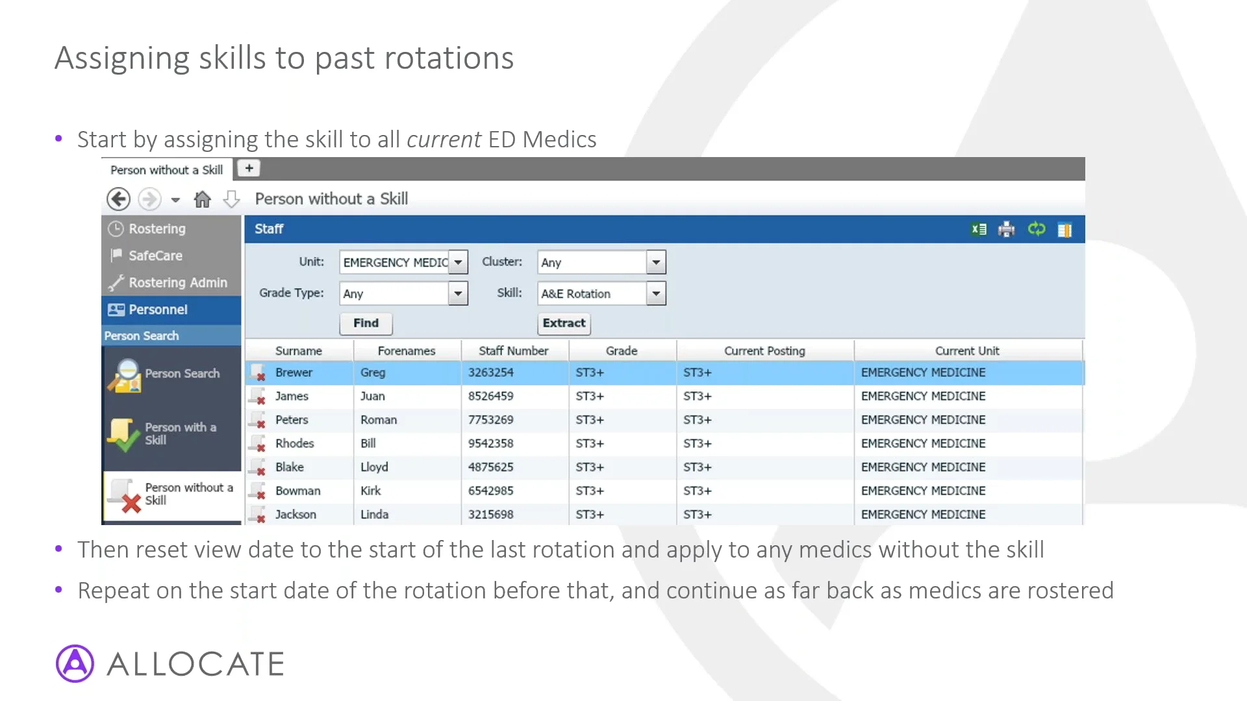Open the Skill dropdown showing A&E Rotation
This screenshot has width=1247, height=701.
pos(655,293)
